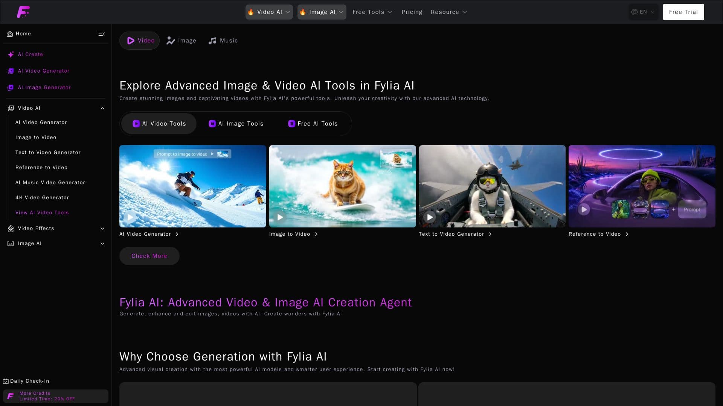The height and width of the screenshot is (406, 723).
Task: Select Image to Video in sidebar
Action: (x=36, y=138)
